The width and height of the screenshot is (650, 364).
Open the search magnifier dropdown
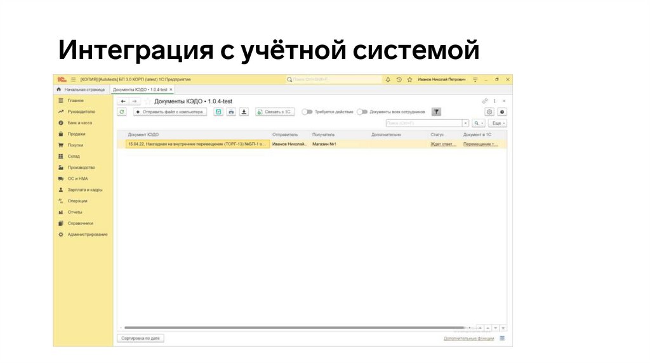(x=479, y=124)
